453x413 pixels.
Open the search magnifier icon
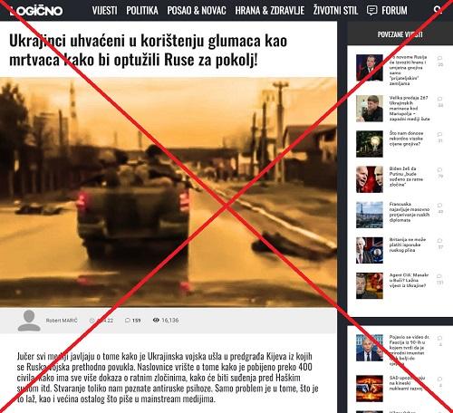(x=438, y=10)
